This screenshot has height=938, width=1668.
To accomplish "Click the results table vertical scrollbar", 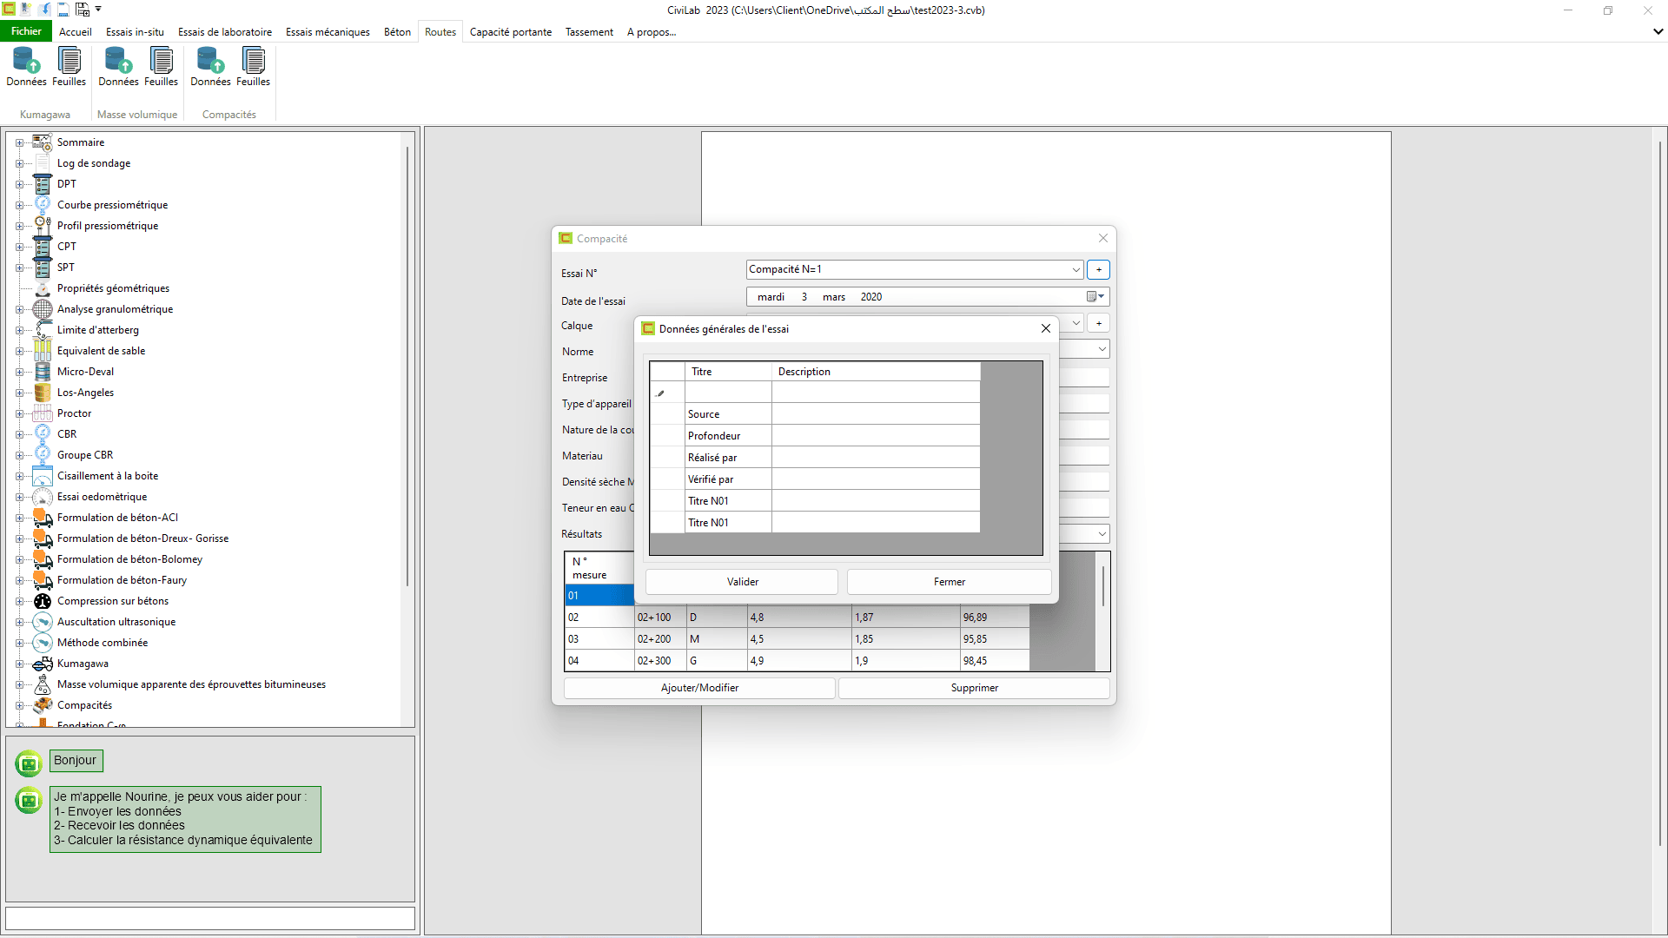I will pyautogui.click(x=1103, y=586).
